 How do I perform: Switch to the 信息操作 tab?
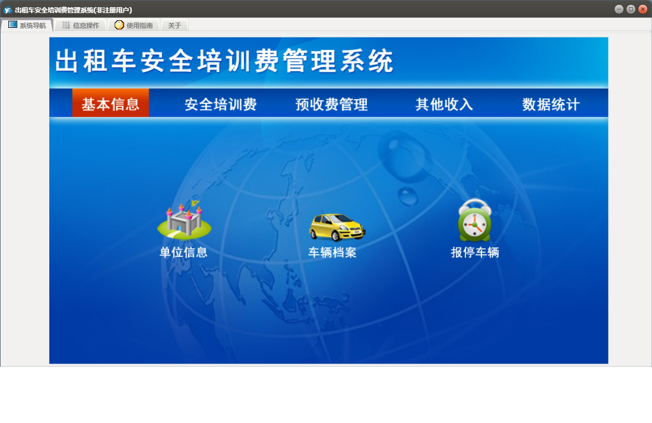[81, 25]
